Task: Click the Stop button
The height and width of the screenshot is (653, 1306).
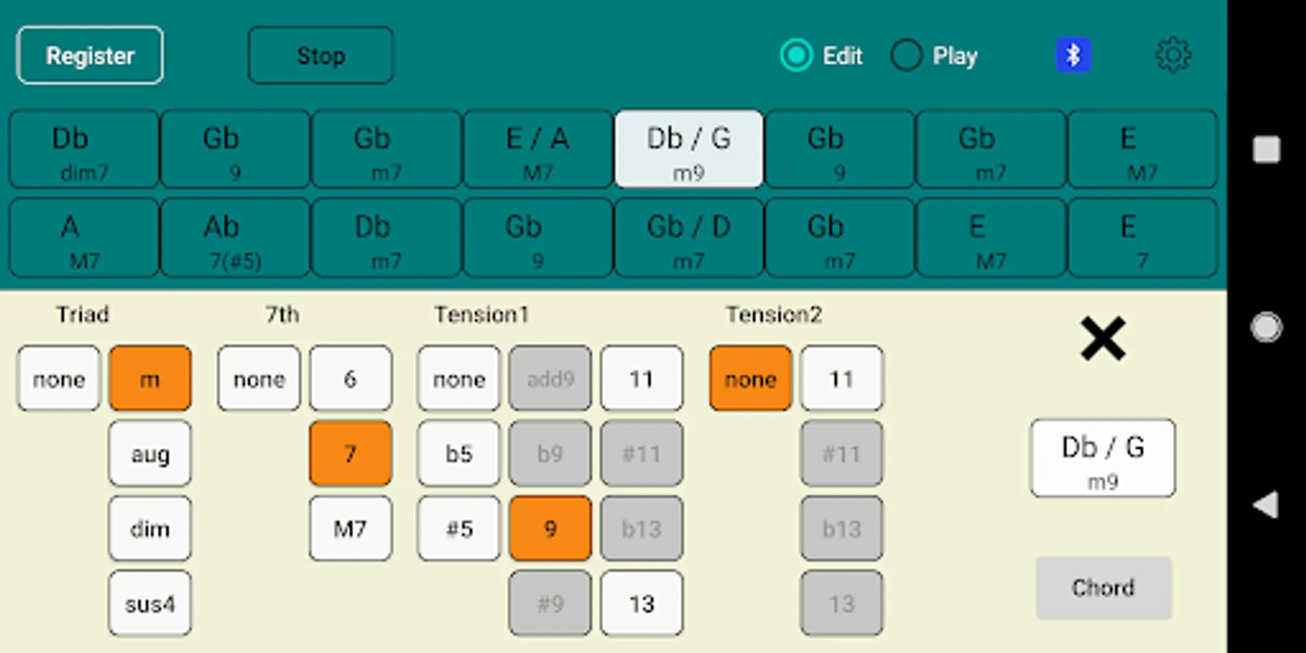Action: pyautogui.click(x=321, y=54)
